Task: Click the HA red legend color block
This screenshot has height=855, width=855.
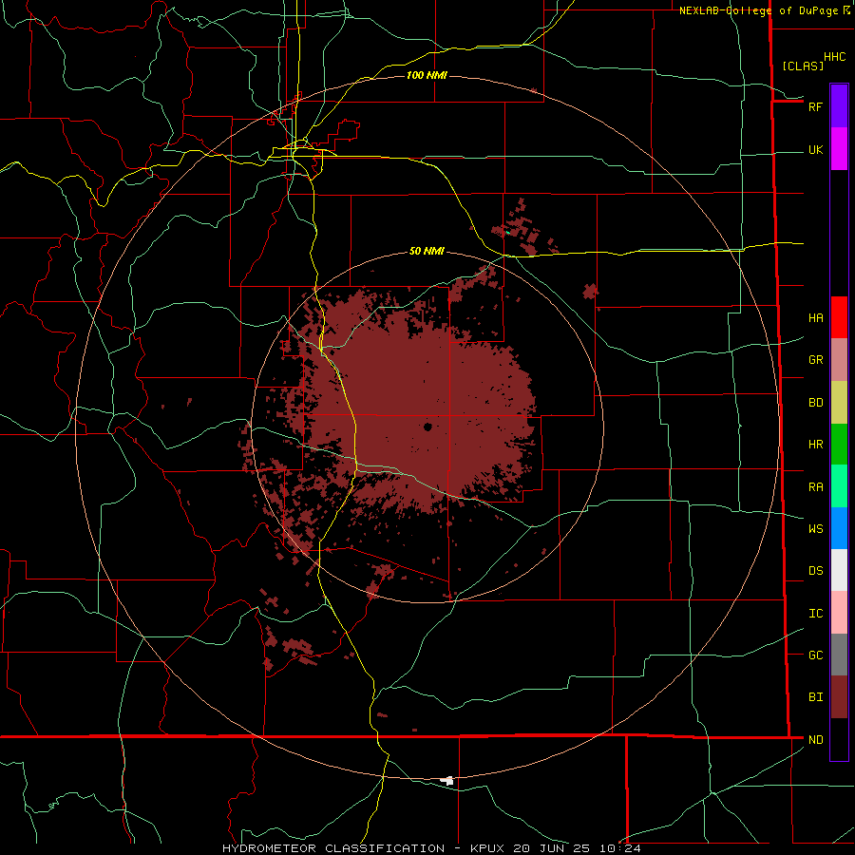Action: click(x=839, y=317)
